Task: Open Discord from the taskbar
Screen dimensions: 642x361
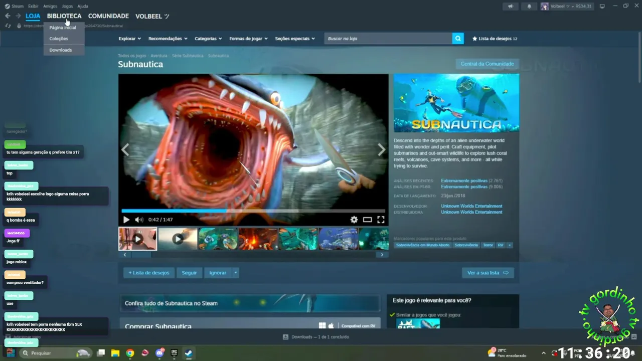Action: pos(160,353)
